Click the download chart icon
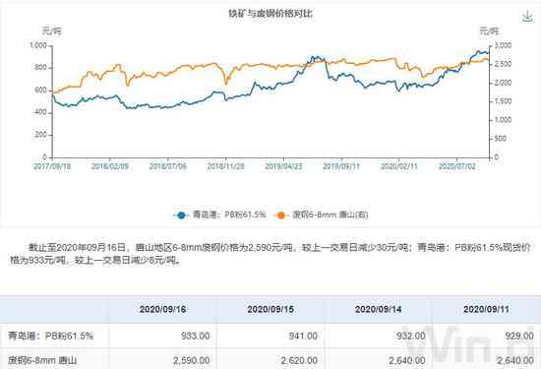 tap(527, 16)
